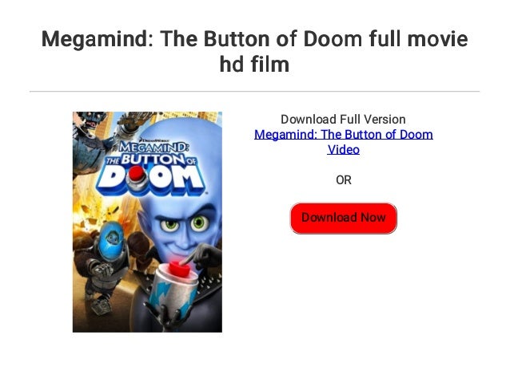Click the words 'hd film' in the heading
This screenshot has width=510, height=382.
coord(255,65)
